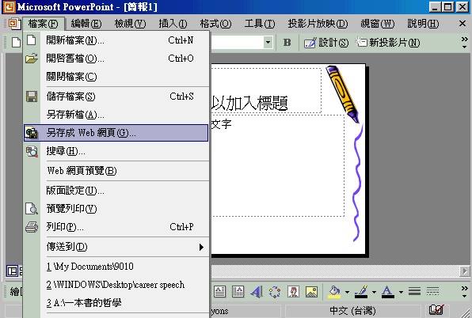The width and height of the screenshot is (472, 318).
Task: Click PowerPoint title bar application icon
Action: [9, 6]
